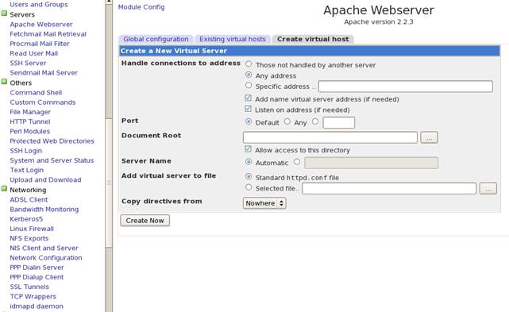Open PPP Dialin Server module

click(37, 268)
